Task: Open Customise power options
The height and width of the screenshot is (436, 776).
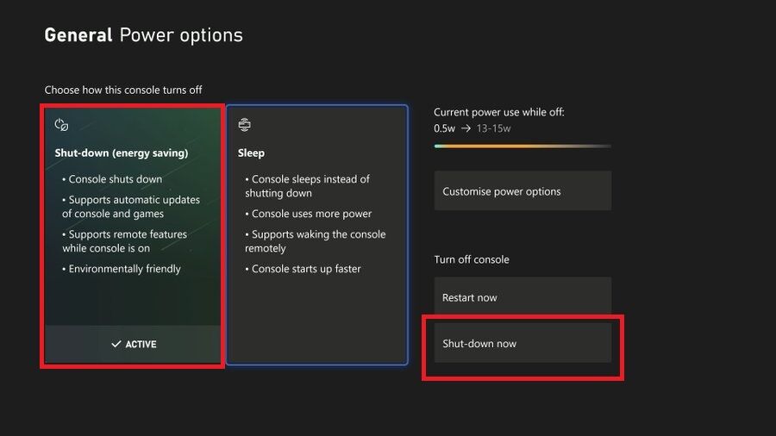Action: point(523,191)
